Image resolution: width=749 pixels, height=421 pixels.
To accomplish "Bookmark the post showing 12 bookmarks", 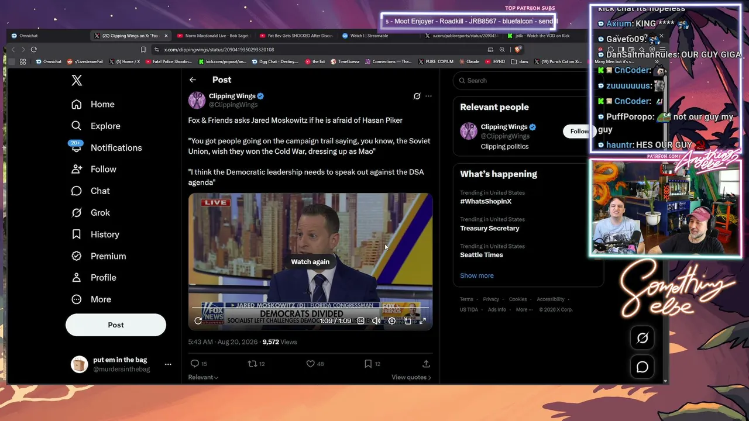I will point(368,364).
